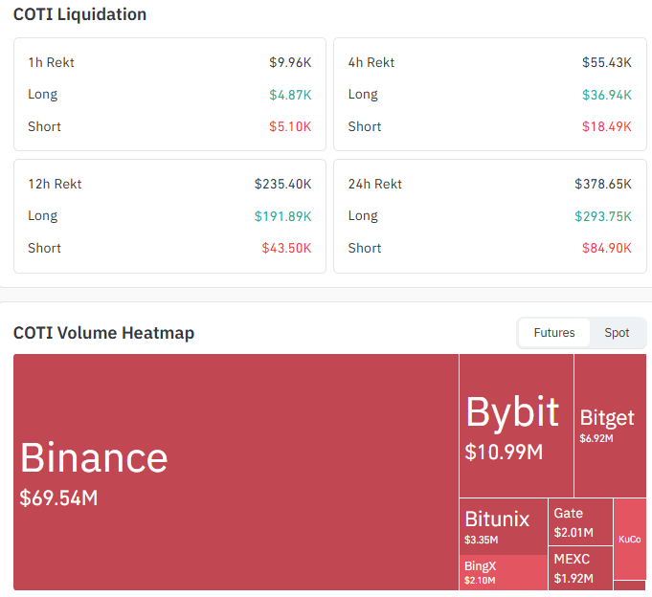Click the COTI Liquidation heading
652x597 pixels.
click(x=79, y=14)
